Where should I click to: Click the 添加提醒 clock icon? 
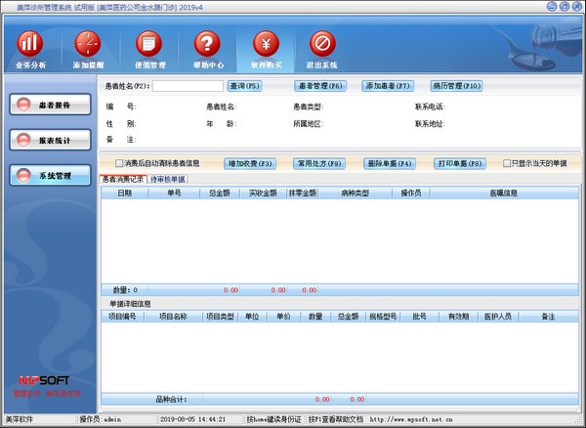(88, 45)
